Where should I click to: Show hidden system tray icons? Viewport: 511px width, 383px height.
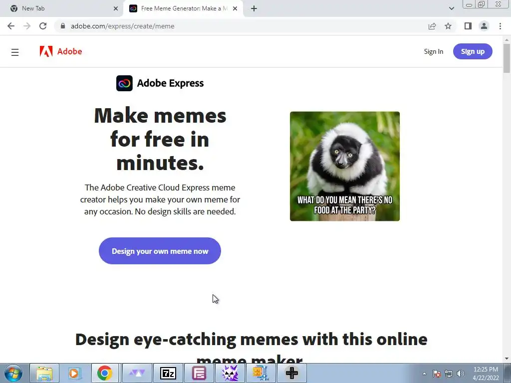pos(424,374)
